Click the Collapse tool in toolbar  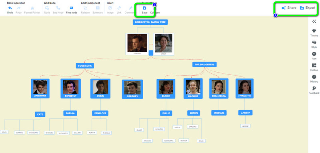coord(155,10)
